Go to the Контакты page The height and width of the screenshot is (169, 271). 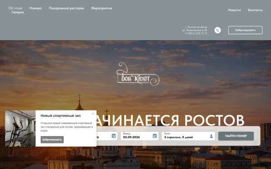click(255, 10)
